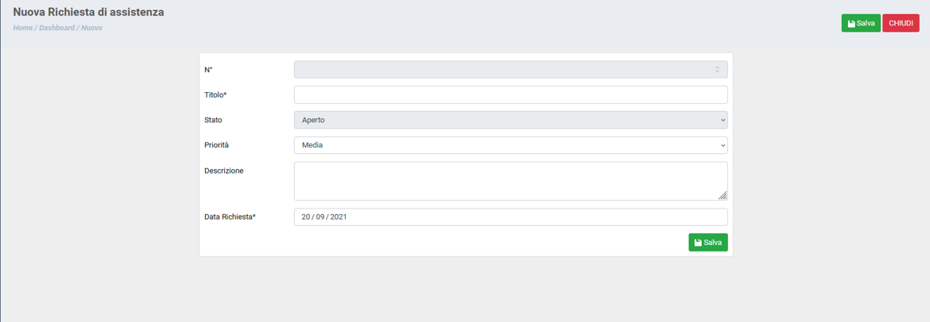This screenshot has height=322, width=930.
Task: Open the Stato dropdown showing Aperto
Action: (x=510, y=121)
